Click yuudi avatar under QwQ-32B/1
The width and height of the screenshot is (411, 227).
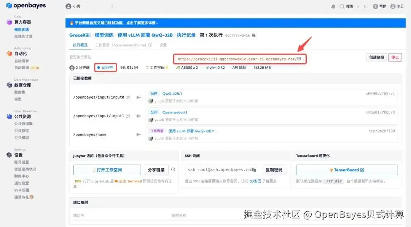pos(150,101)
